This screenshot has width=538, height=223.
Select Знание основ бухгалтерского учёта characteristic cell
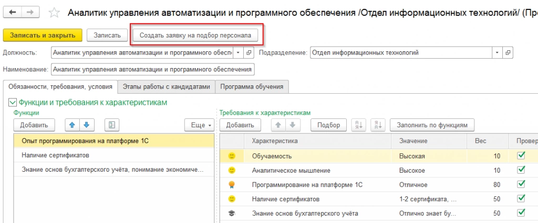pos(317,214)
